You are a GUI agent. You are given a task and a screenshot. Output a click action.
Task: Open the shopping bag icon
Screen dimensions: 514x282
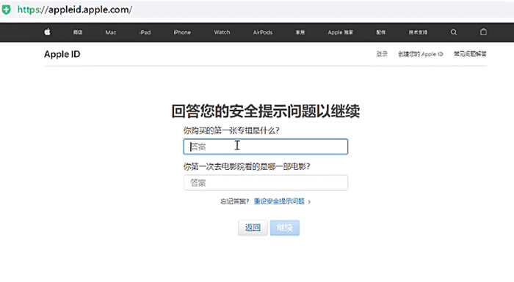tap(483, 31)
